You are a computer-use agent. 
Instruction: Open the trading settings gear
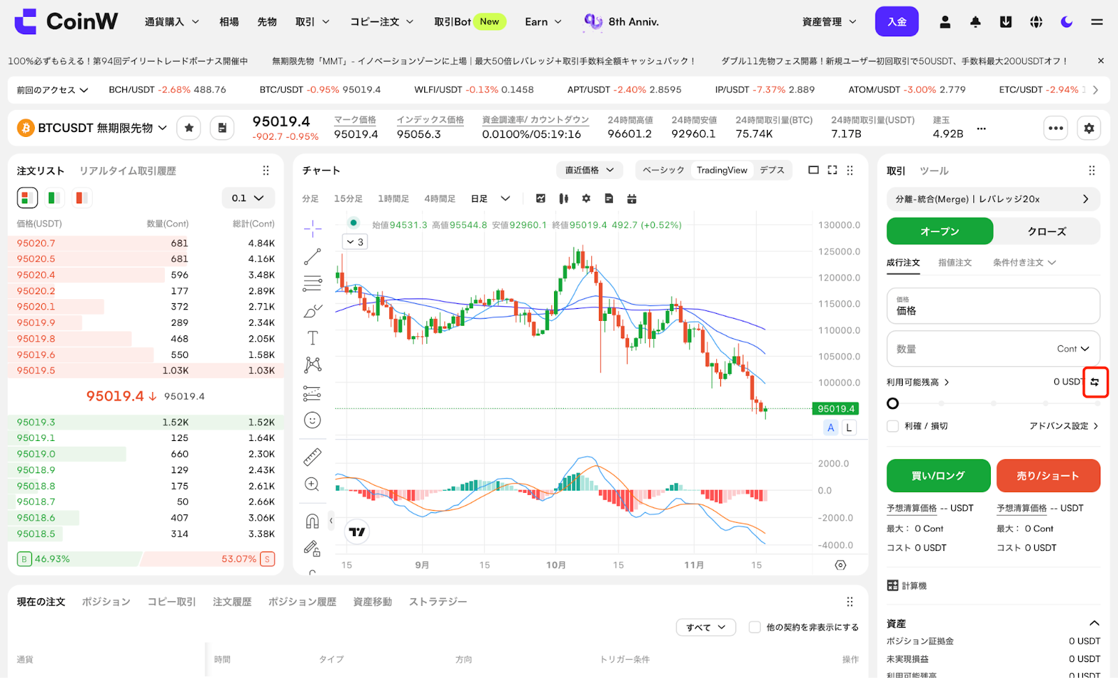click(x=1089, y=128)
